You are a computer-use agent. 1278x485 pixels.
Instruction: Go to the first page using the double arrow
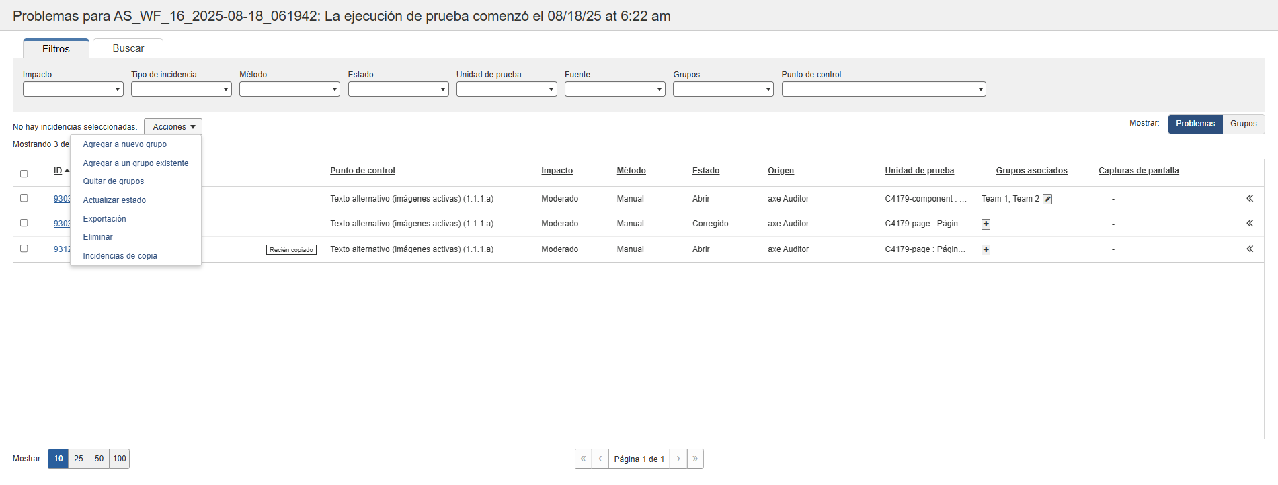click(x=583, y=459)
